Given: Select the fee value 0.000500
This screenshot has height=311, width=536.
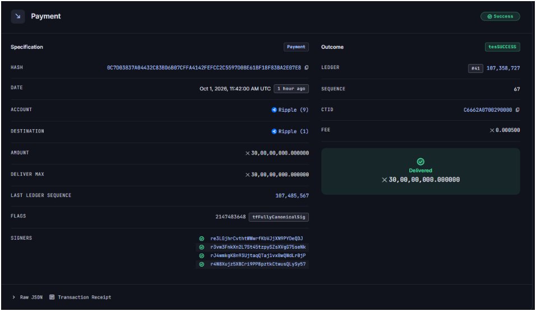Looking at the screenshot, I should click(507, 130).
